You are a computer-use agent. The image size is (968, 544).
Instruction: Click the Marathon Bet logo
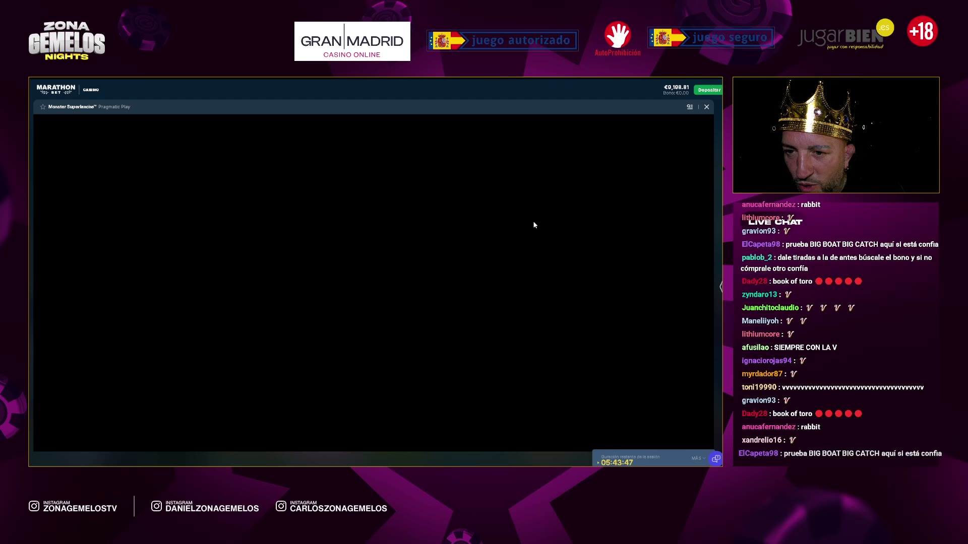(x=56, y=89)
